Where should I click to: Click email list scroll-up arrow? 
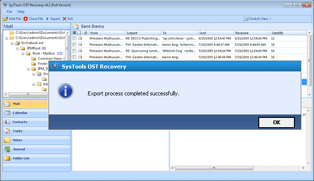[x=310, y=33]
